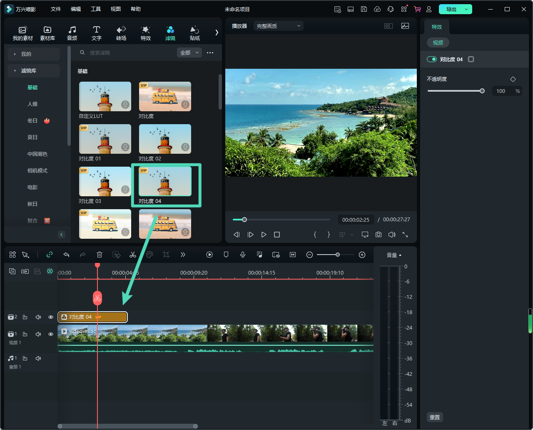Take a snapshot with camera icon
This screenshot has height=430, width=533.
(378, 235)
